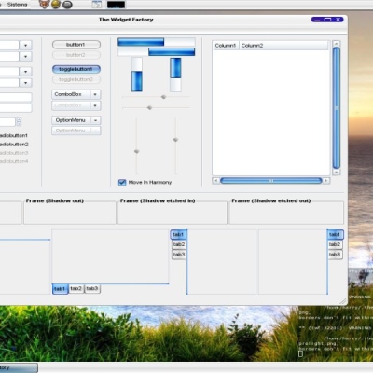This screenshot has width=373, height=373.
Task: Click scroll-down arrow of vertical tree scrollbar
Action: (x=336, y=172)
